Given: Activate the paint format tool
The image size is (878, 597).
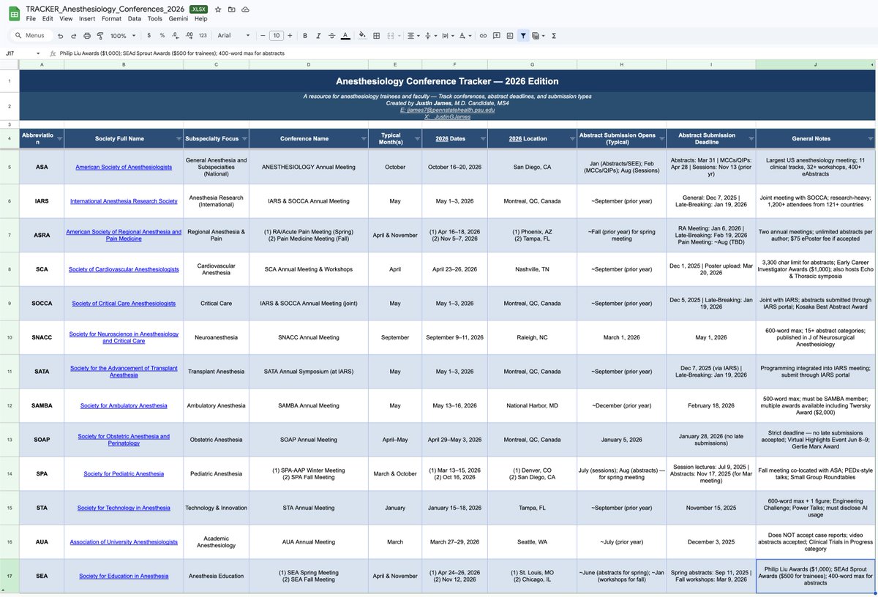Looking at the screenshot, I should pyautogui.click(x=100, y=35).
